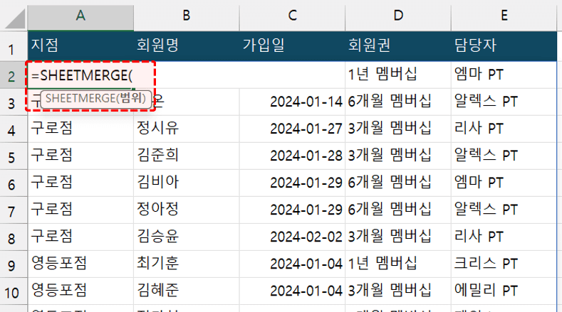The height and width of the screenshot is (312, 562).
Task: Click 구로점 cell in row 5
Action: [80, 156]
